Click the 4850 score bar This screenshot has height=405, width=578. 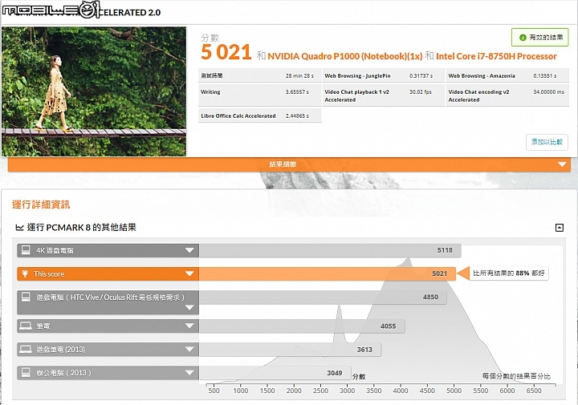(x=323, y=297)
